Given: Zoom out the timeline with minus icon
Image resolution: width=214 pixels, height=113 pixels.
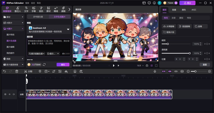Looking at the screenshot, I should 188,71.
